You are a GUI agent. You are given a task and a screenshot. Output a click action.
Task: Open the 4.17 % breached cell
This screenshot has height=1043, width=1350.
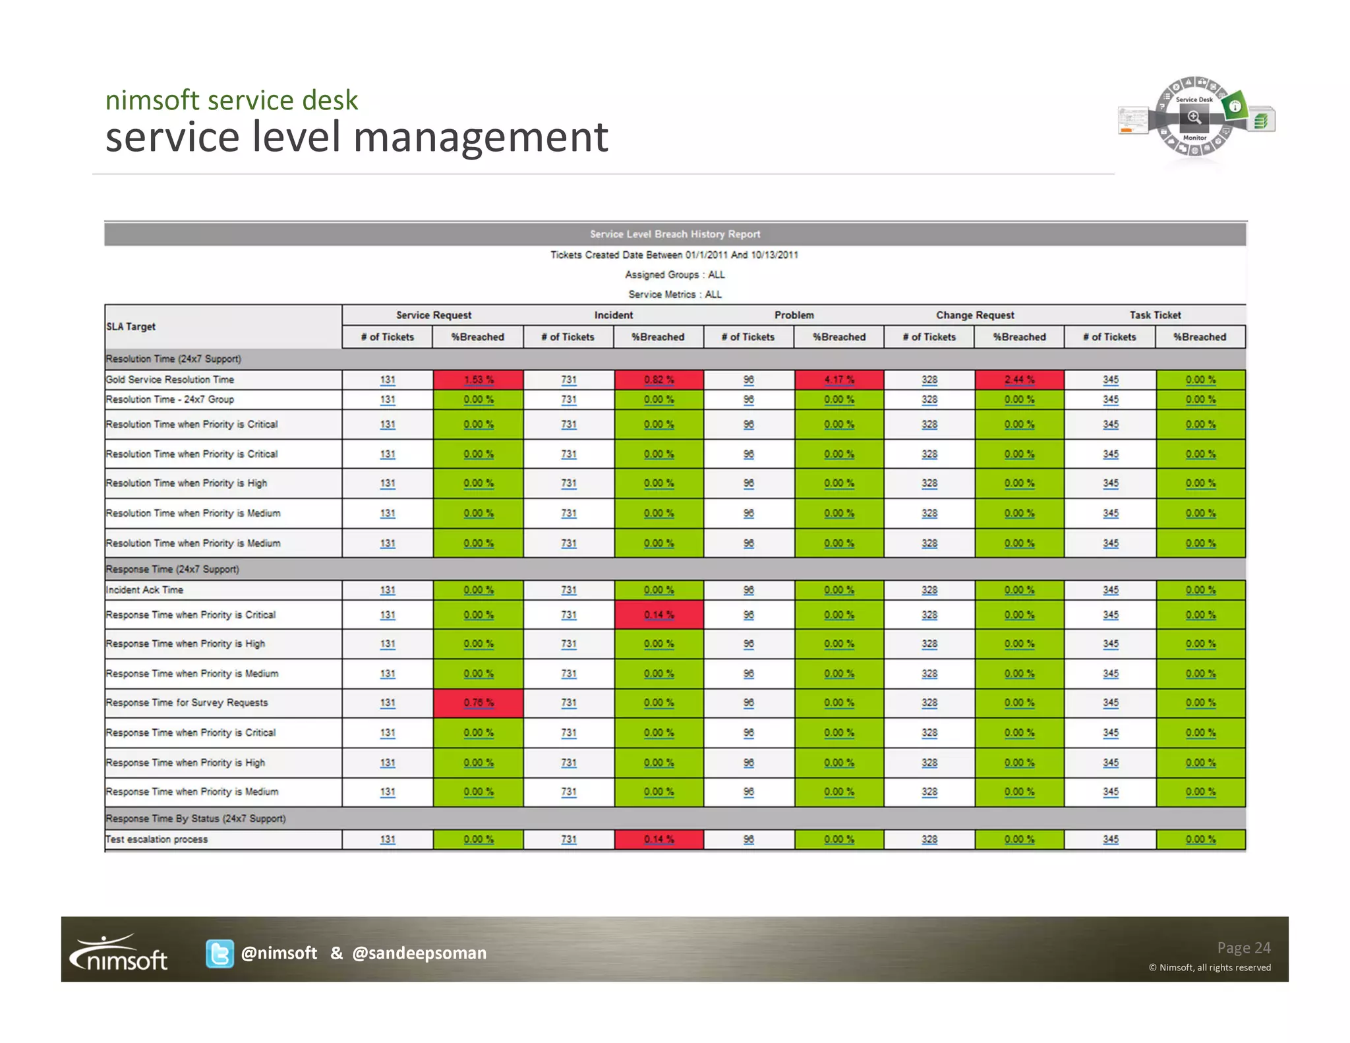point(839,380)
